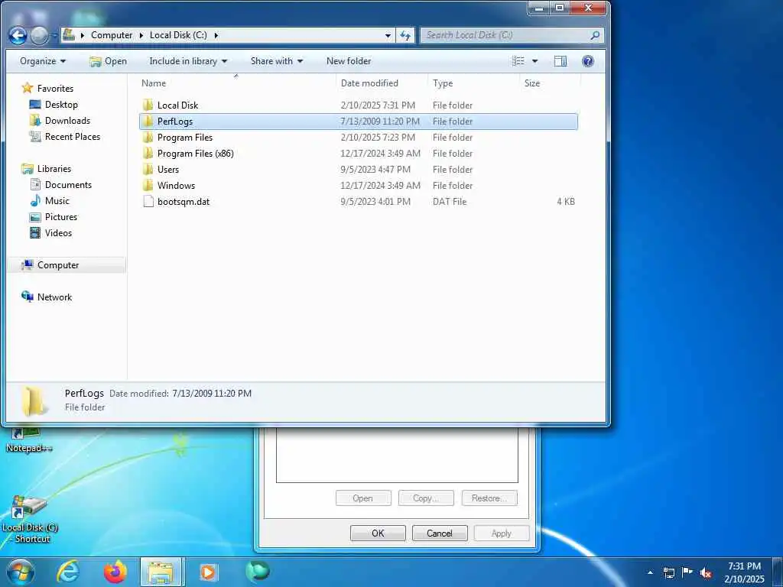Screen dimensions: 783x587
Task: Select the bootsqm.dat file icon
Action: pyautogui.click(x=148, y=201)
